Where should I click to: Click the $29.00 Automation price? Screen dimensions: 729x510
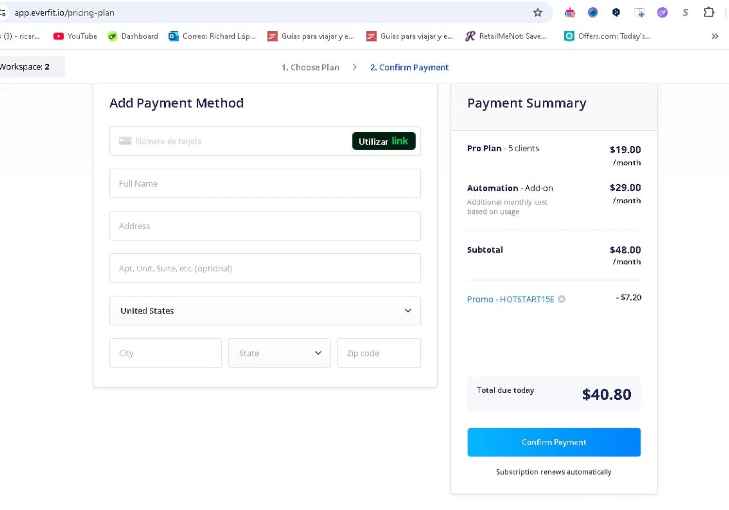click(x=625, y=188)
